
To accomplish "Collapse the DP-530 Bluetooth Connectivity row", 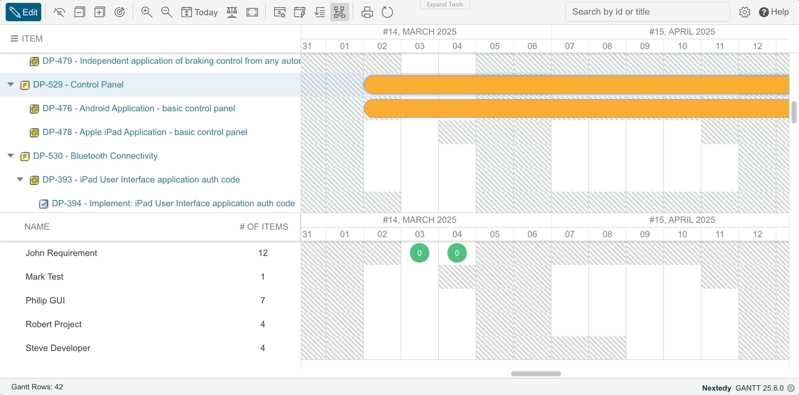I will 11,156.
